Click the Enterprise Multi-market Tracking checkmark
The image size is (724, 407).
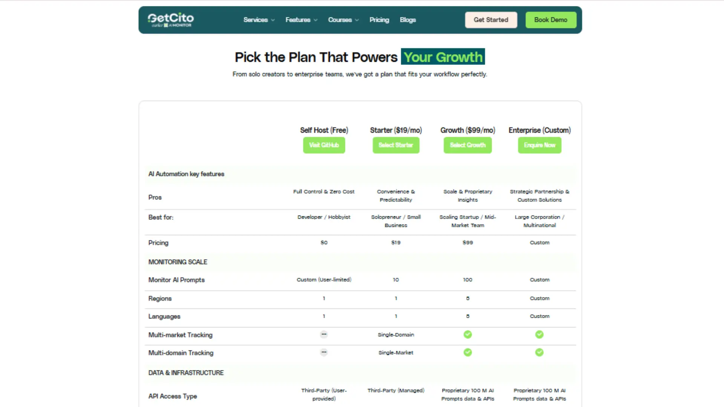[539, 334]
